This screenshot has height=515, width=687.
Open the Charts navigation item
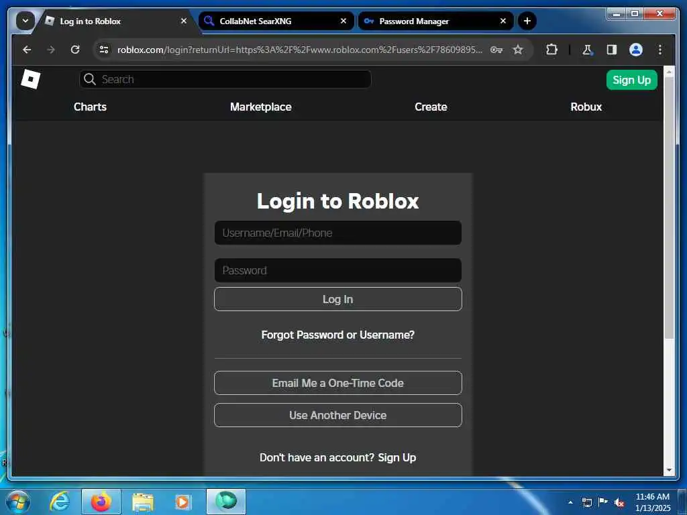[x=90, y=107]
